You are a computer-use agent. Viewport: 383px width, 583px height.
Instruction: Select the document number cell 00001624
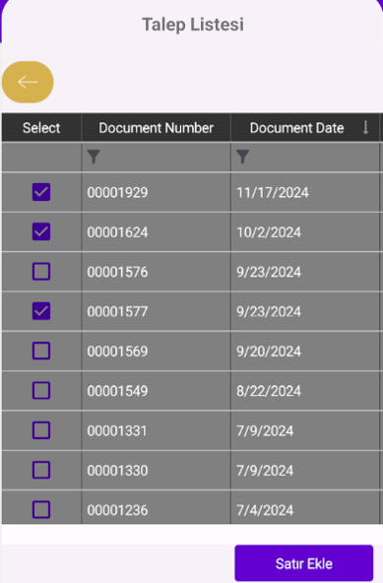click(x=157, y=232)
